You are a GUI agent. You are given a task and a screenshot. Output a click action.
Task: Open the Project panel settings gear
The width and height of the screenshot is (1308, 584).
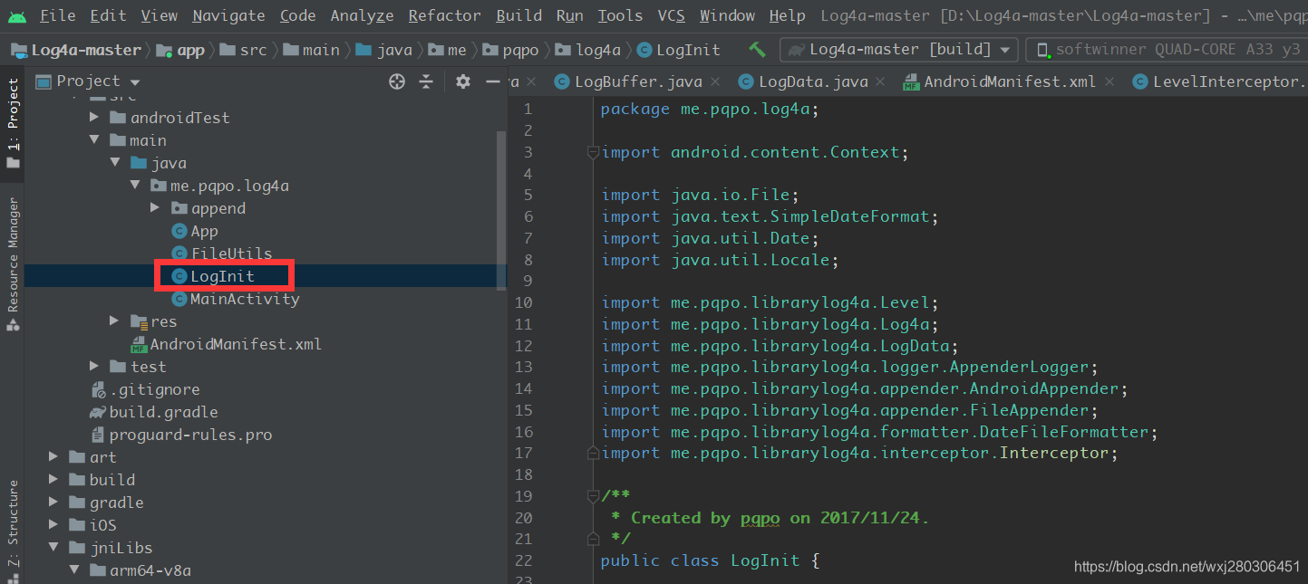(462, 81)
